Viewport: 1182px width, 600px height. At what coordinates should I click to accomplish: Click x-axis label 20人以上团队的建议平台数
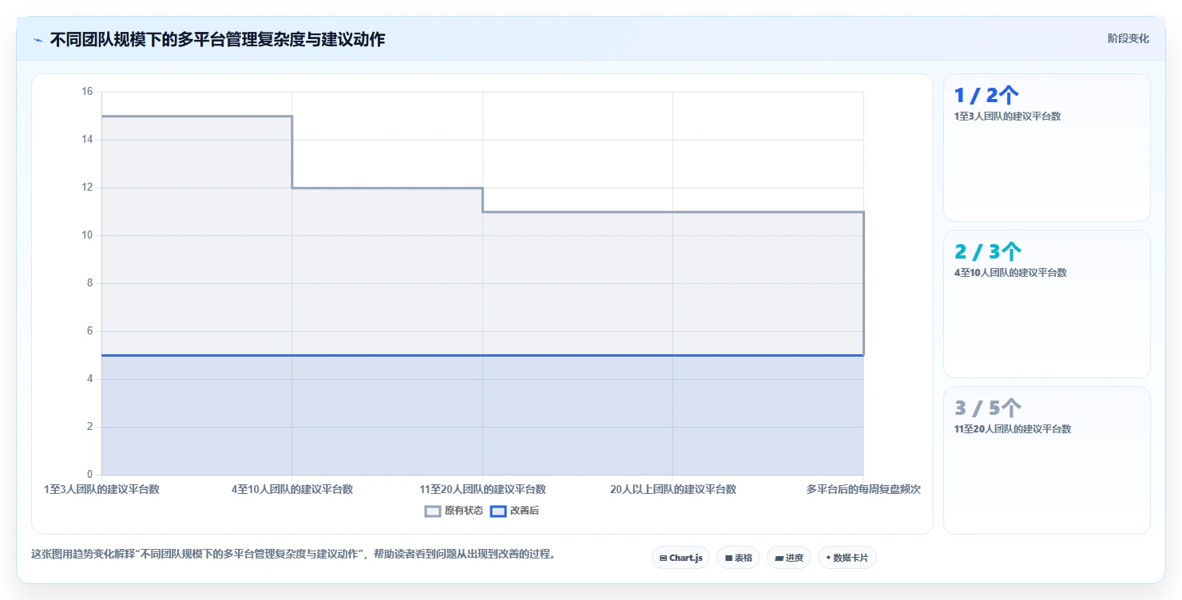[x=673, y=490]
